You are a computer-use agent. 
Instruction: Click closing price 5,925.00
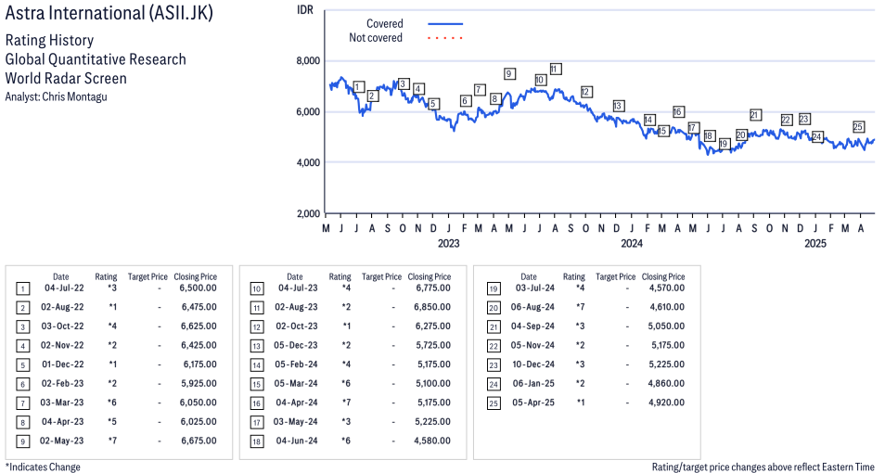(x=199, y=383)
